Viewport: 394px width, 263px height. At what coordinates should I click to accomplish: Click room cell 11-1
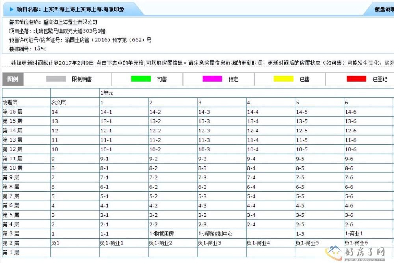click(124, 140)
